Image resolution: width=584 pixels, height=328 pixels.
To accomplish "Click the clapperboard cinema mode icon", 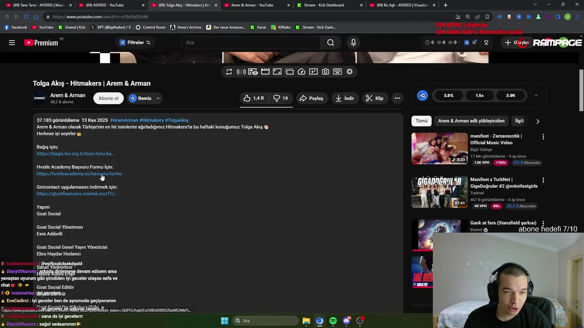I will pos(265,72).
